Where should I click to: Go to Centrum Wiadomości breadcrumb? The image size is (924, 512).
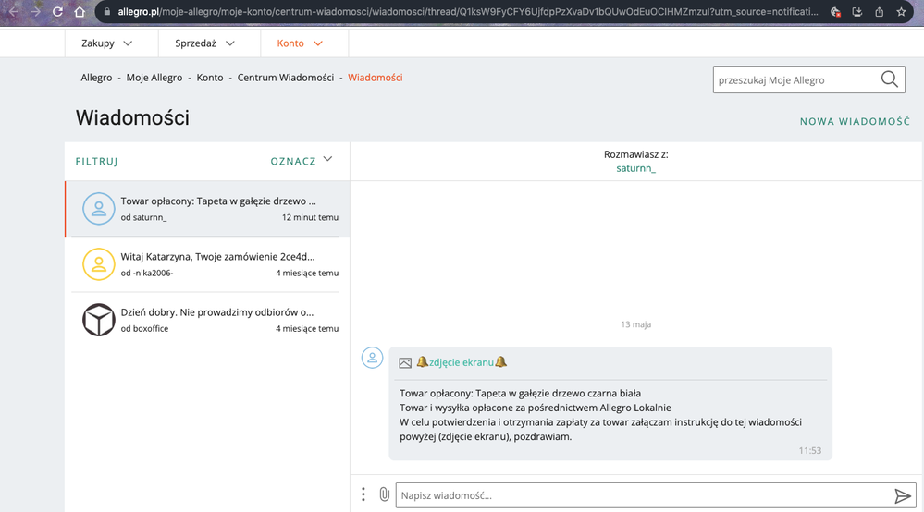[285, 77]
